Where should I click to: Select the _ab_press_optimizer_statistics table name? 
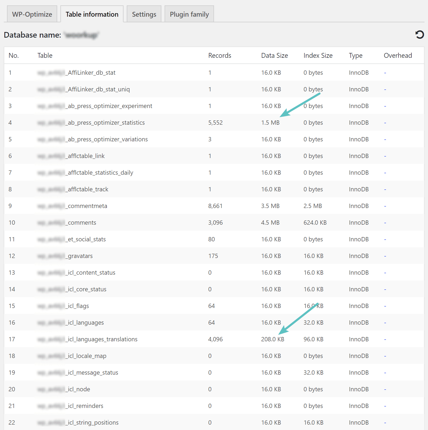(106, 123)
